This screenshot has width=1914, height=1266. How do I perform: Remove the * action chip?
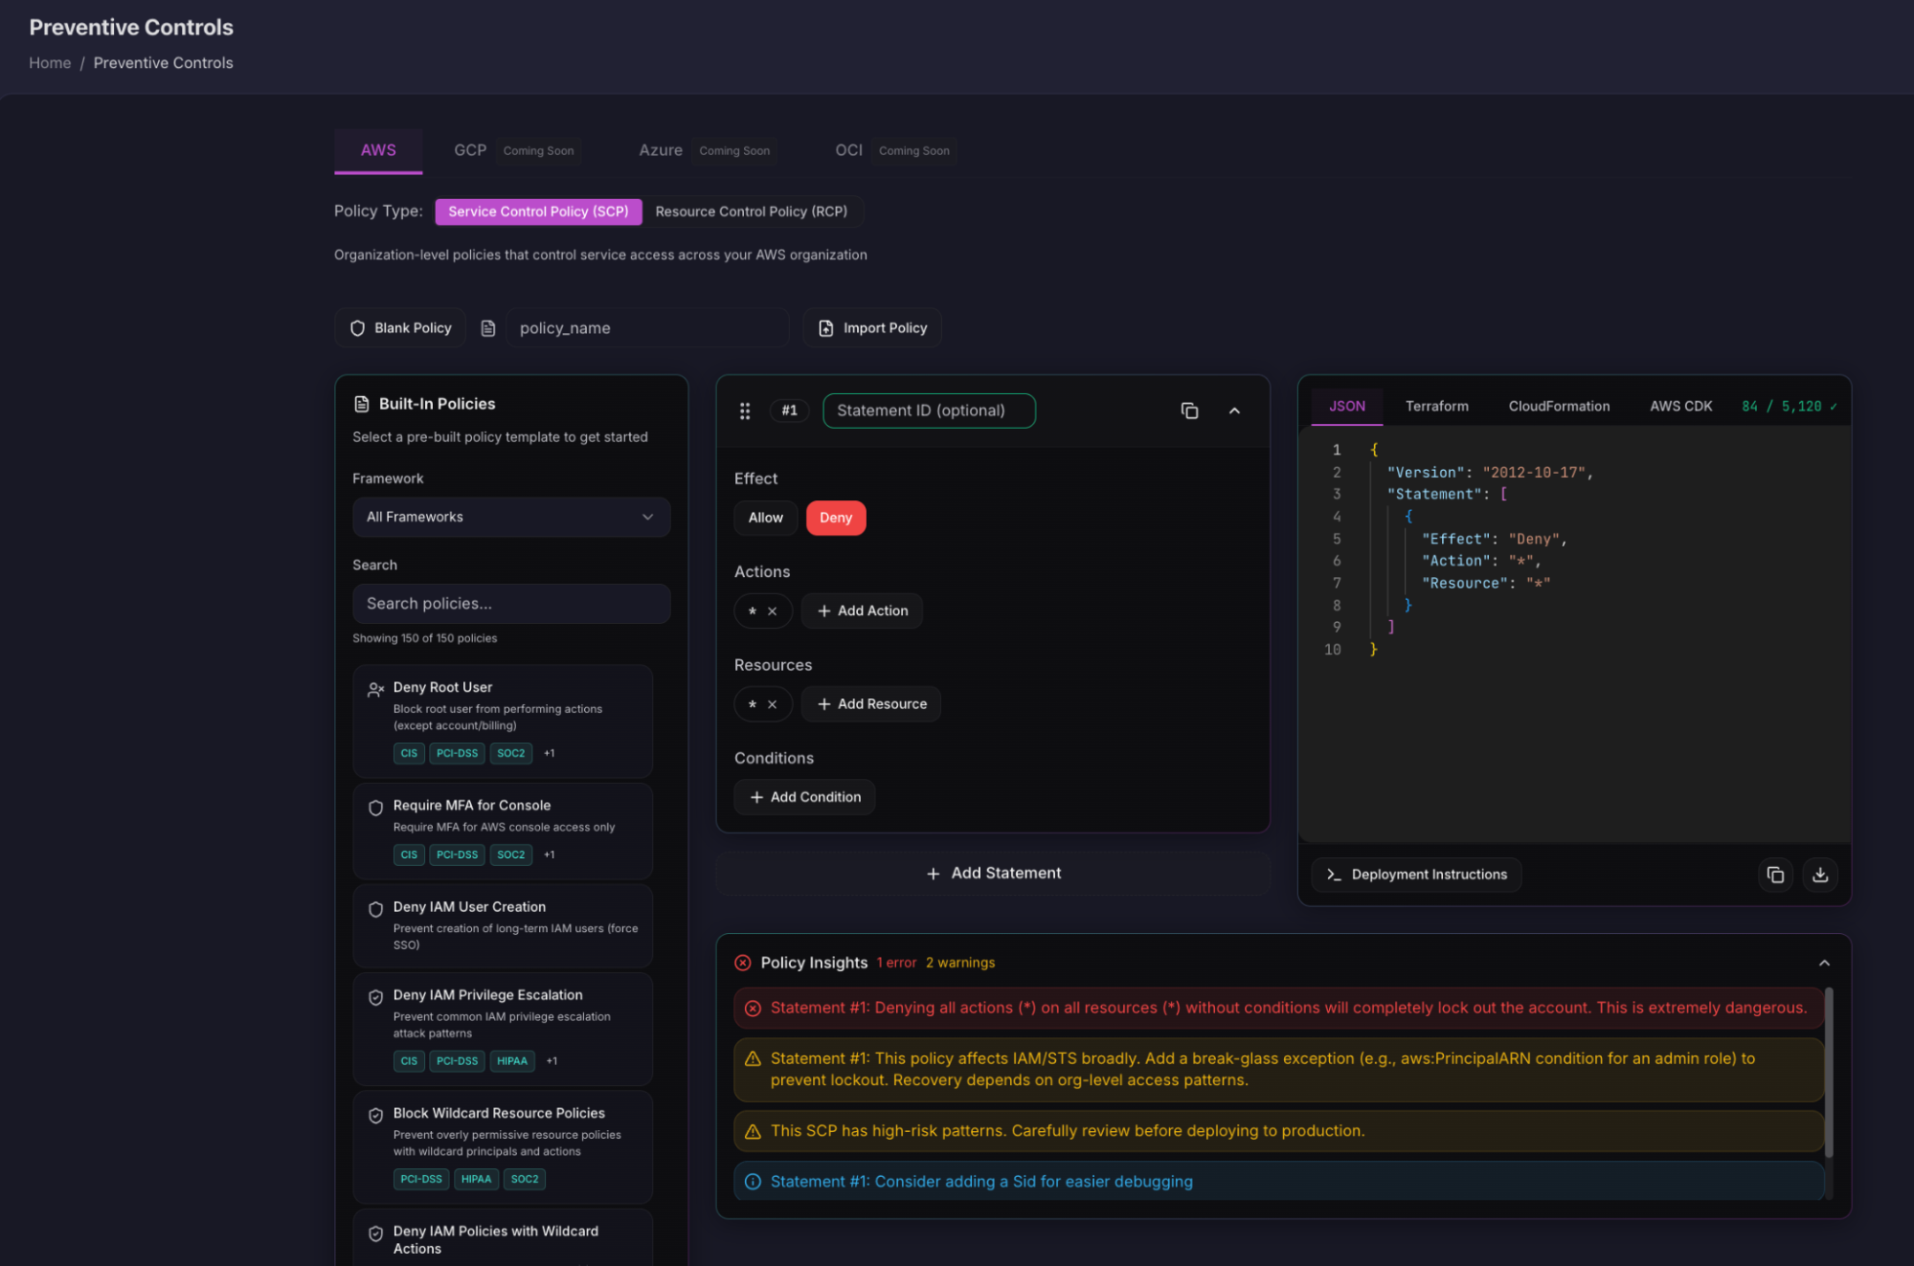[x=772, y=611]
